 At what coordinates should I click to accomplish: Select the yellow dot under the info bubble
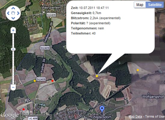click(x=97, y=76)
